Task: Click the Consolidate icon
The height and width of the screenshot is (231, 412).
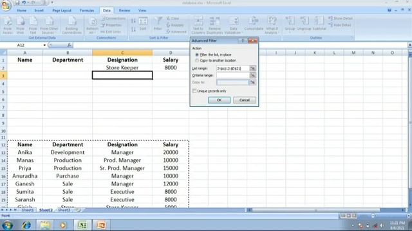Action: [x=254, y=24]
